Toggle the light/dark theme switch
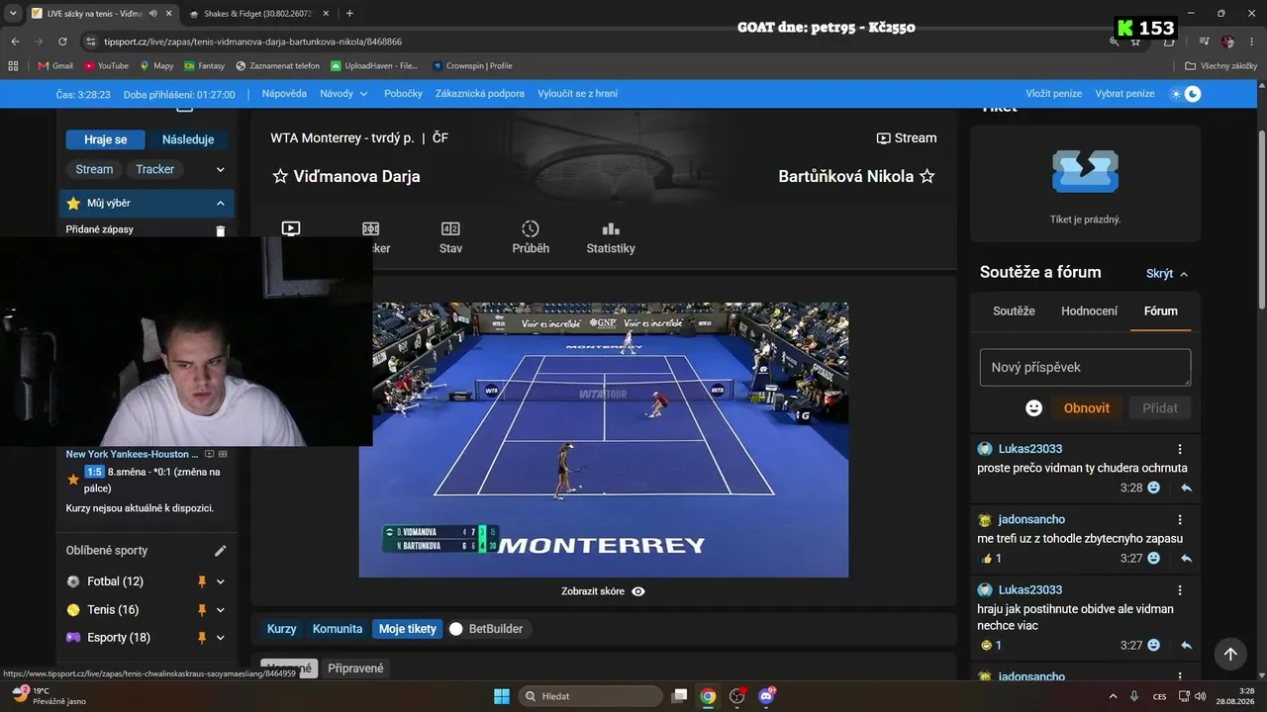 1186,94
